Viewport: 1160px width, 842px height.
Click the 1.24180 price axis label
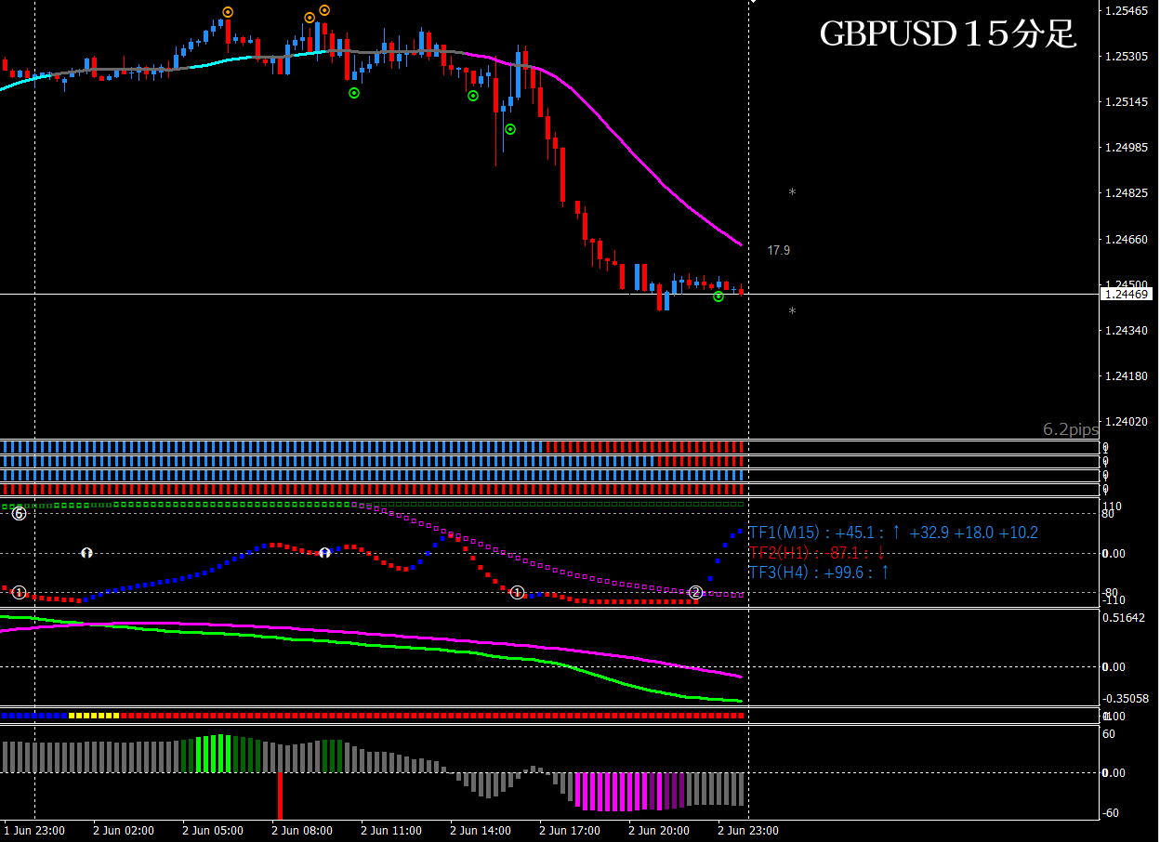click(1125, 375)
